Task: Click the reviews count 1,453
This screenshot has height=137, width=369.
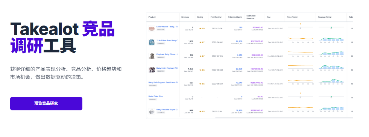Action: tap(191, 69)
